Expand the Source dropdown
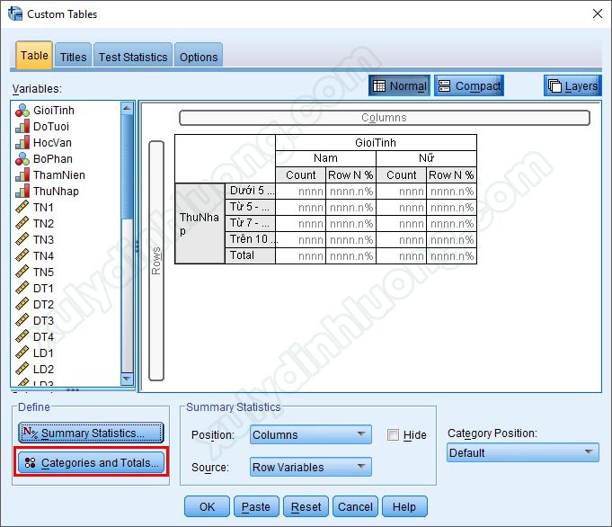This screenshot has height=527, width=612. coord(310,467)
